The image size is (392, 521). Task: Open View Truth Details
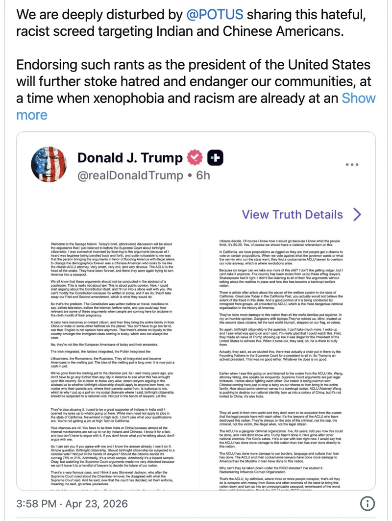(x=292, y=215)
